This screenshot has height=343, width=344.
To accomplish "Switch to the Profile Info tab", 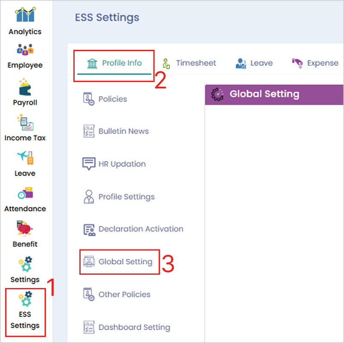I will click(x=114, y=63).
